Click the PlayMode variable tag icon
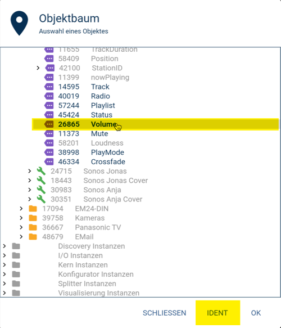The width and height of the screenshot is (281, 328). [49, 152]
